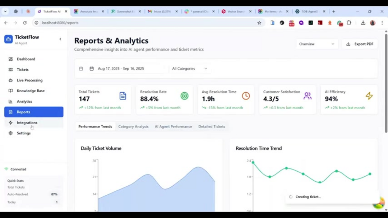Open the Detailed Tickets view

(x=212, y=126)
